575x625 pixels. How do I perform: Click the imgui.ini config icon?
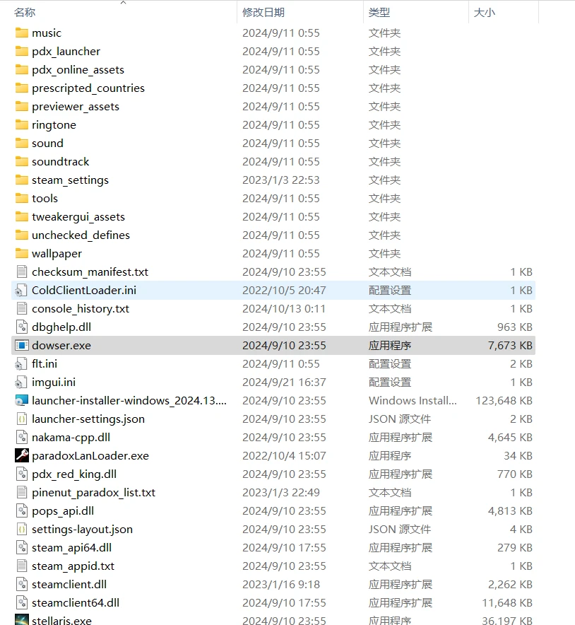coord(21,382)
